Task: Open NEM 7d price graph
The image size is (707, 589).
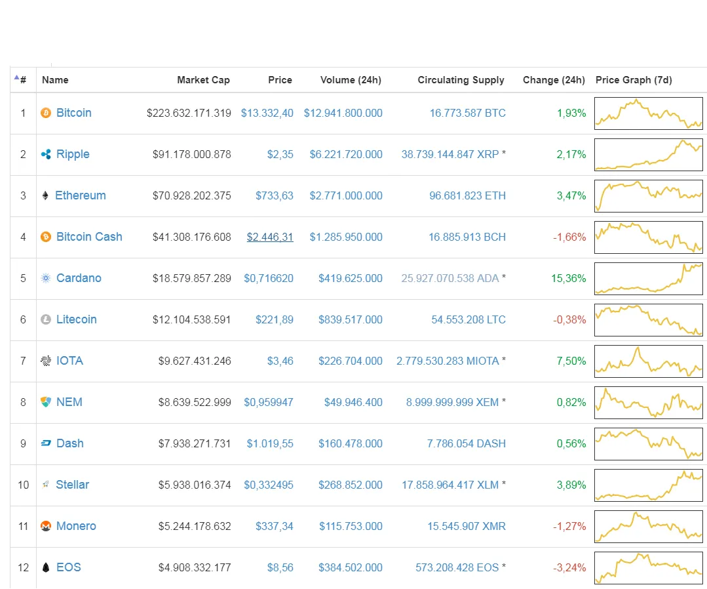Action: pos(649,403)
